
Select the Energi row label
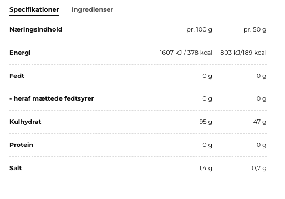(20, 53)
